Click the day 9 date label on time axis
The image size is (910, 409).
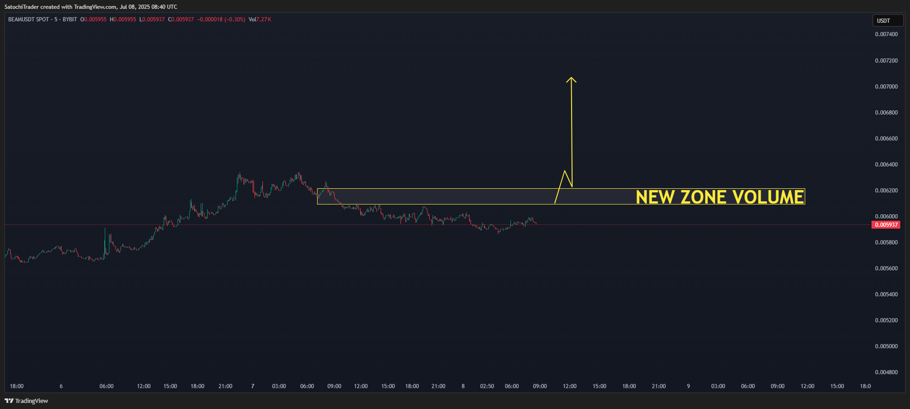[688, 386]
